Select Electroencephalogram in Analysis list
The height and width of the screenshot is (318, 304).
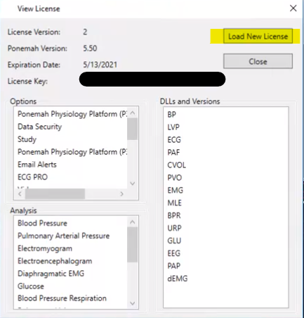point(55,261)
